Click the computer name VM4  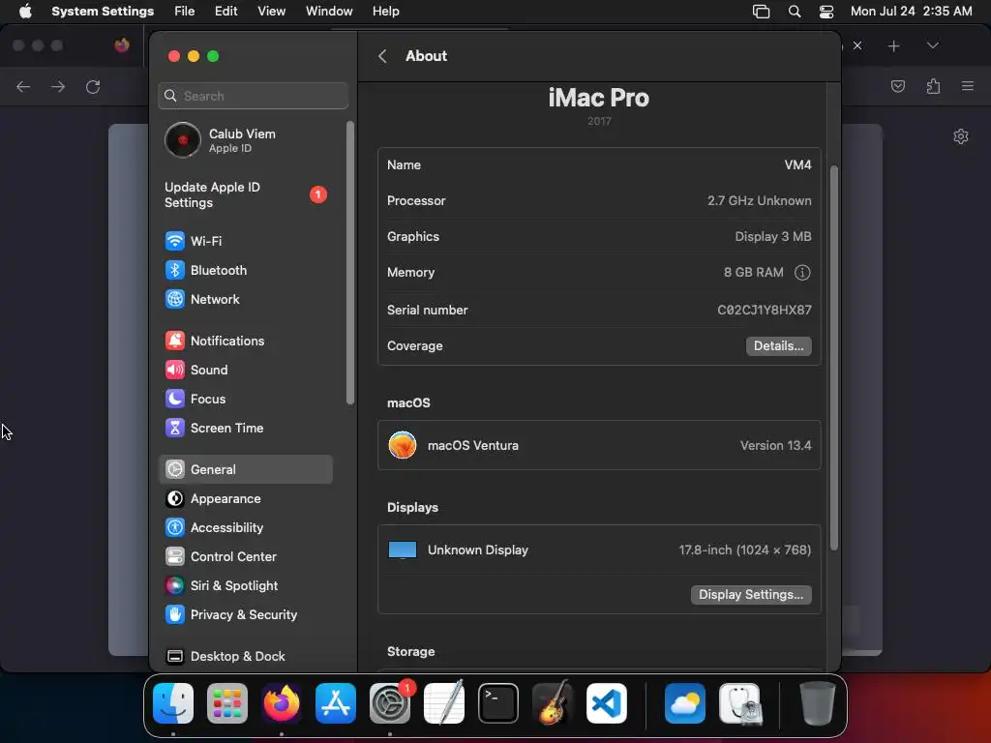pos(797,164)
